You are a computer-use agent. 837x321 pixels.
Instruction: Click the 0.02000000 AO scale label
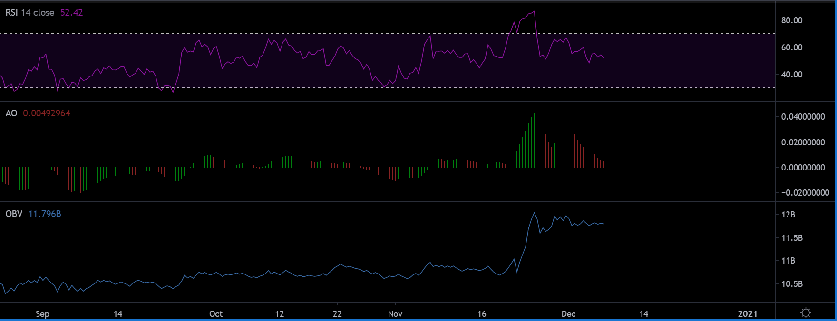pos(803,142)
